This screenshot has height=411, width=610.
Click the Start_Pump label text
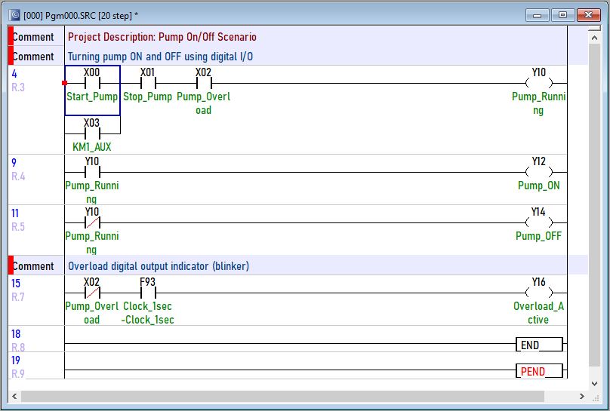[x=92, y=97]
